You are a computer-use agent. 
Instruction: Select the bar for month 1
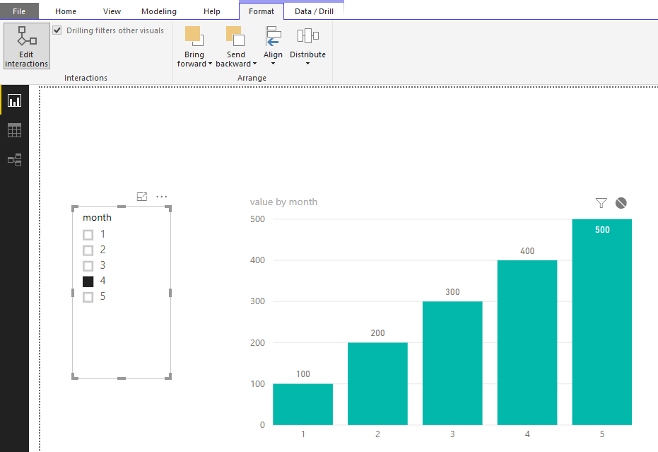pyautogui.click(x=302, y=404)
